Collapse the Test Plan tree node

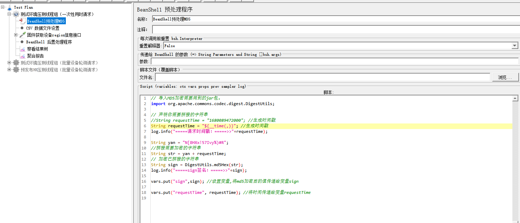click(x=3, y=7)
